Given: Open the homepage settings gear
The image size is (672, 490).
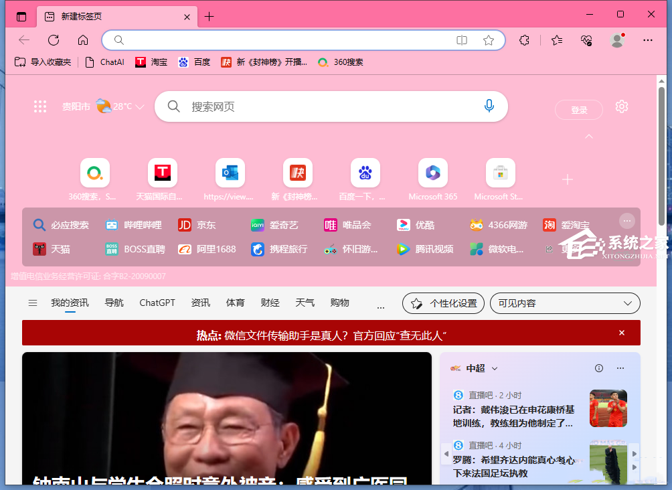Looking at the screenshot, I should pos(622,106).
